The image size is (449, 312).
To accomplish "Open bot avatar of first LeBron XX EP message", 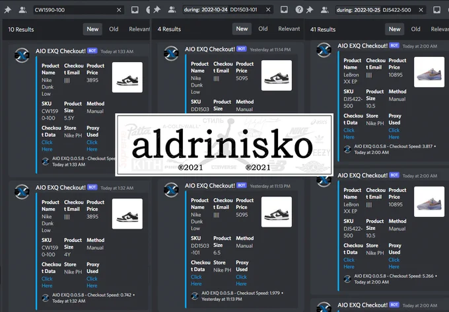I will click(324, 50).
